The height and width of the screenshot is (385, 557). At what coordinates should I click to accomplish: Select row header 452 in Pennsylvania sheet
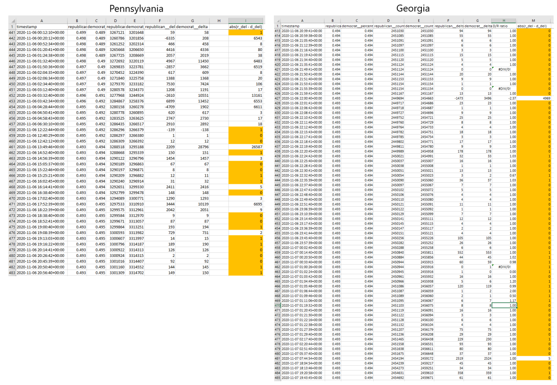point(12,96)
